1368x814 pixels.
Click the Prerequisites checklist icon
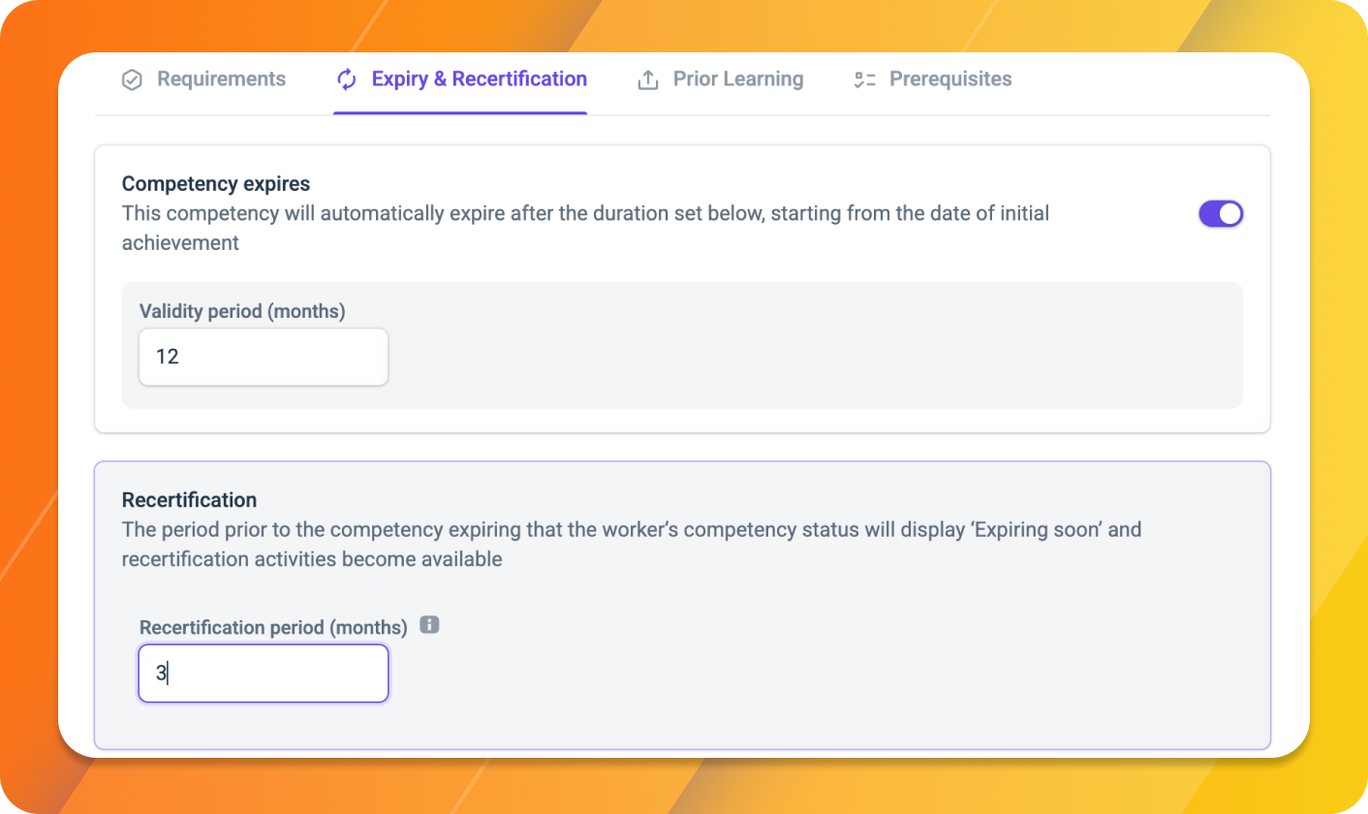tap(864, 80)
